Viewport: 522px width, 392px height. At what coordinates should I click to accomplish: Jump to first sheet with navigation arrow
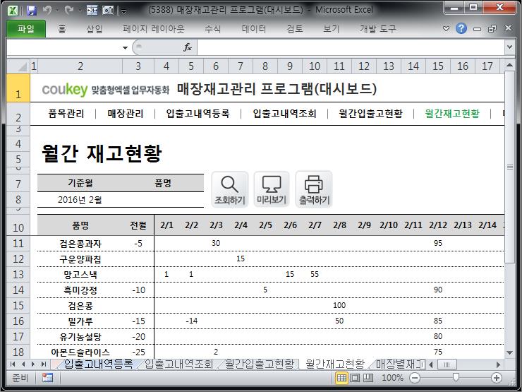click(x=13, y=364)
